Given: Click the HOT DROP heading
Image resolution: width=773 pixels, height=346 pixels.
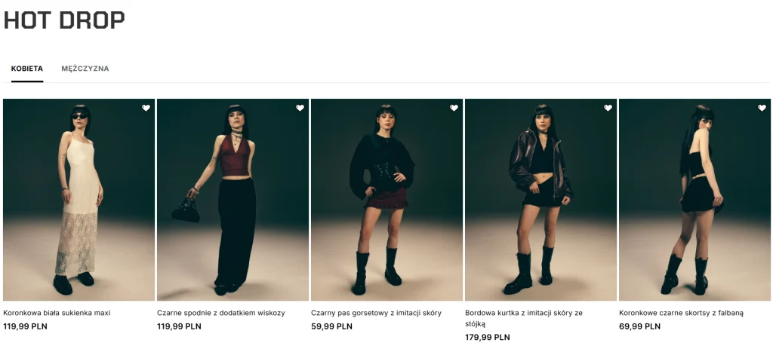Looking at the screenshot, I should [64, 20].
